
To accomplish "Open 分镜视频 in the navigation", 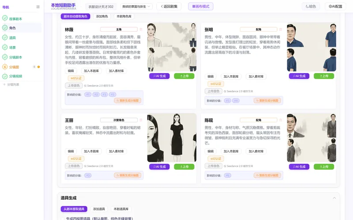I will pyautogui.click(x=15, y=76).
